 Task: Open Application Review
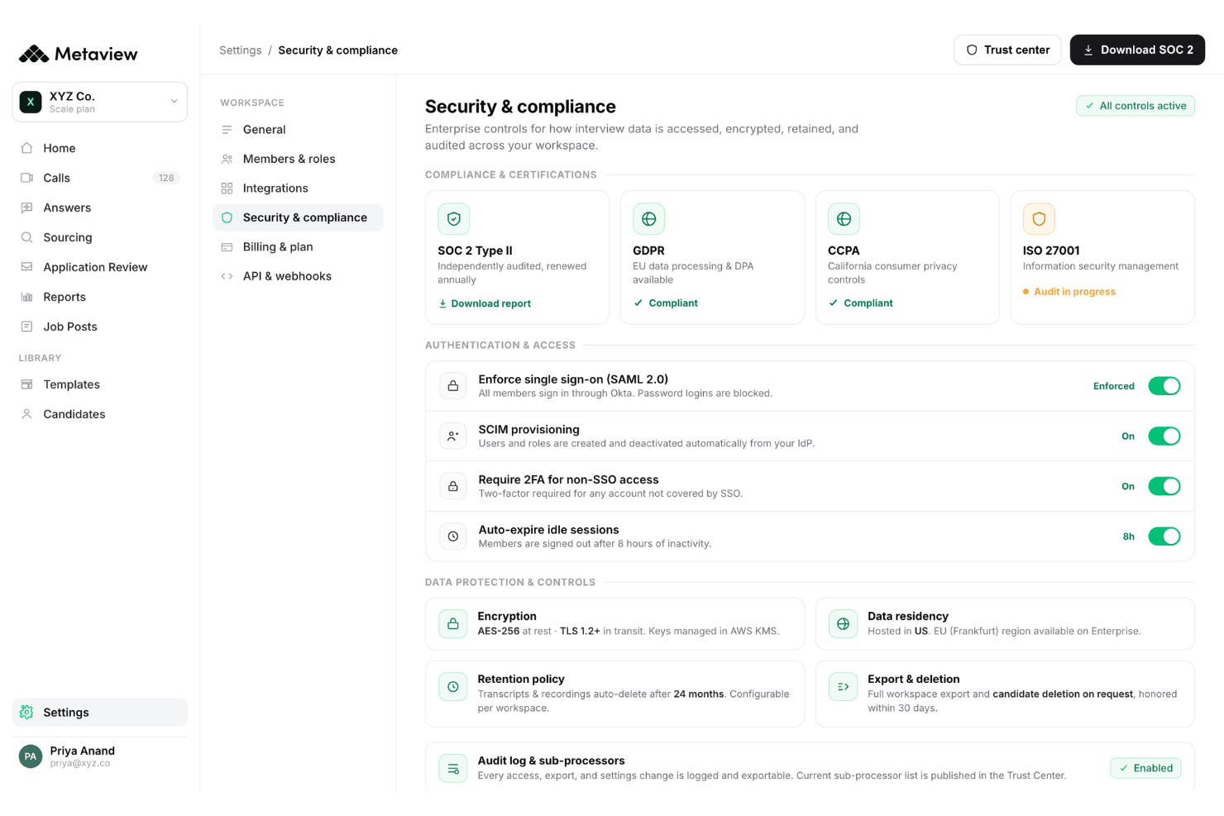pyautogui.click(x=100, y=267)
